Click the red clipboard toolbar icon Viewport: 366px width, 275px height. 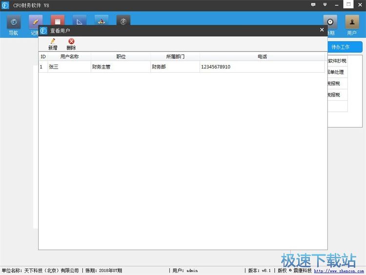pyautogui.click(x=58, y=21)
